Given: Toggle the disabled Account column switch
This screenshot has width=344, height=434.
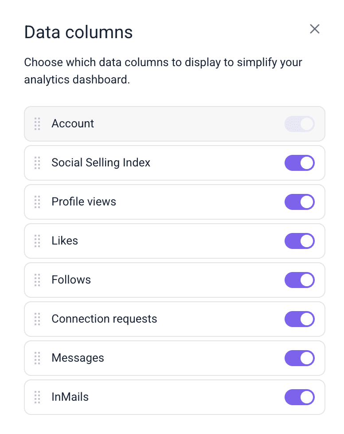Looking at the screenshot, I should tap(300, 124).
